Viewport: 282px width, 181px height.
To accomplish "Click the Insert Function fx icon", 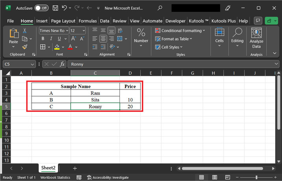I will pos(62,64).
